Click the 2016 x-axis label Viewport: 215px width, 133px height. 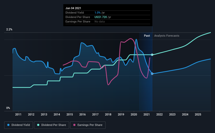[82, 114]
